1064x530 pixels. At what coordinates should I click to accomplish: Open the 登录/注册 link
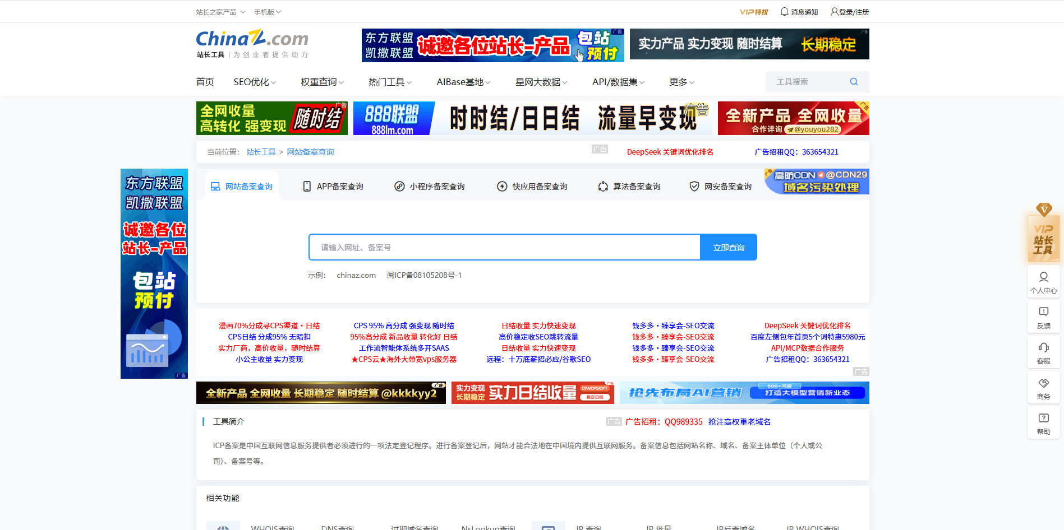point(850,11)
